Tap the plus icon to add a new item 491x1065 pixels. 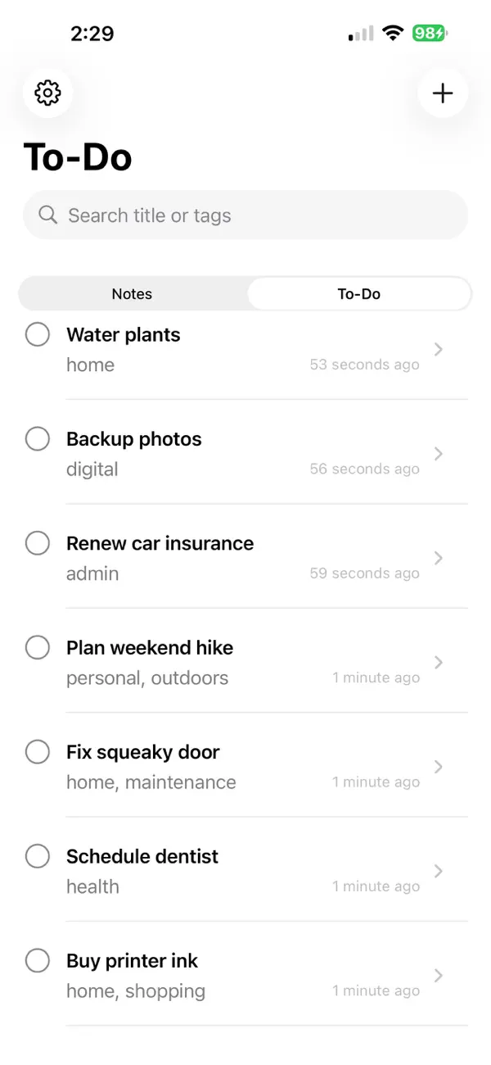443,93
